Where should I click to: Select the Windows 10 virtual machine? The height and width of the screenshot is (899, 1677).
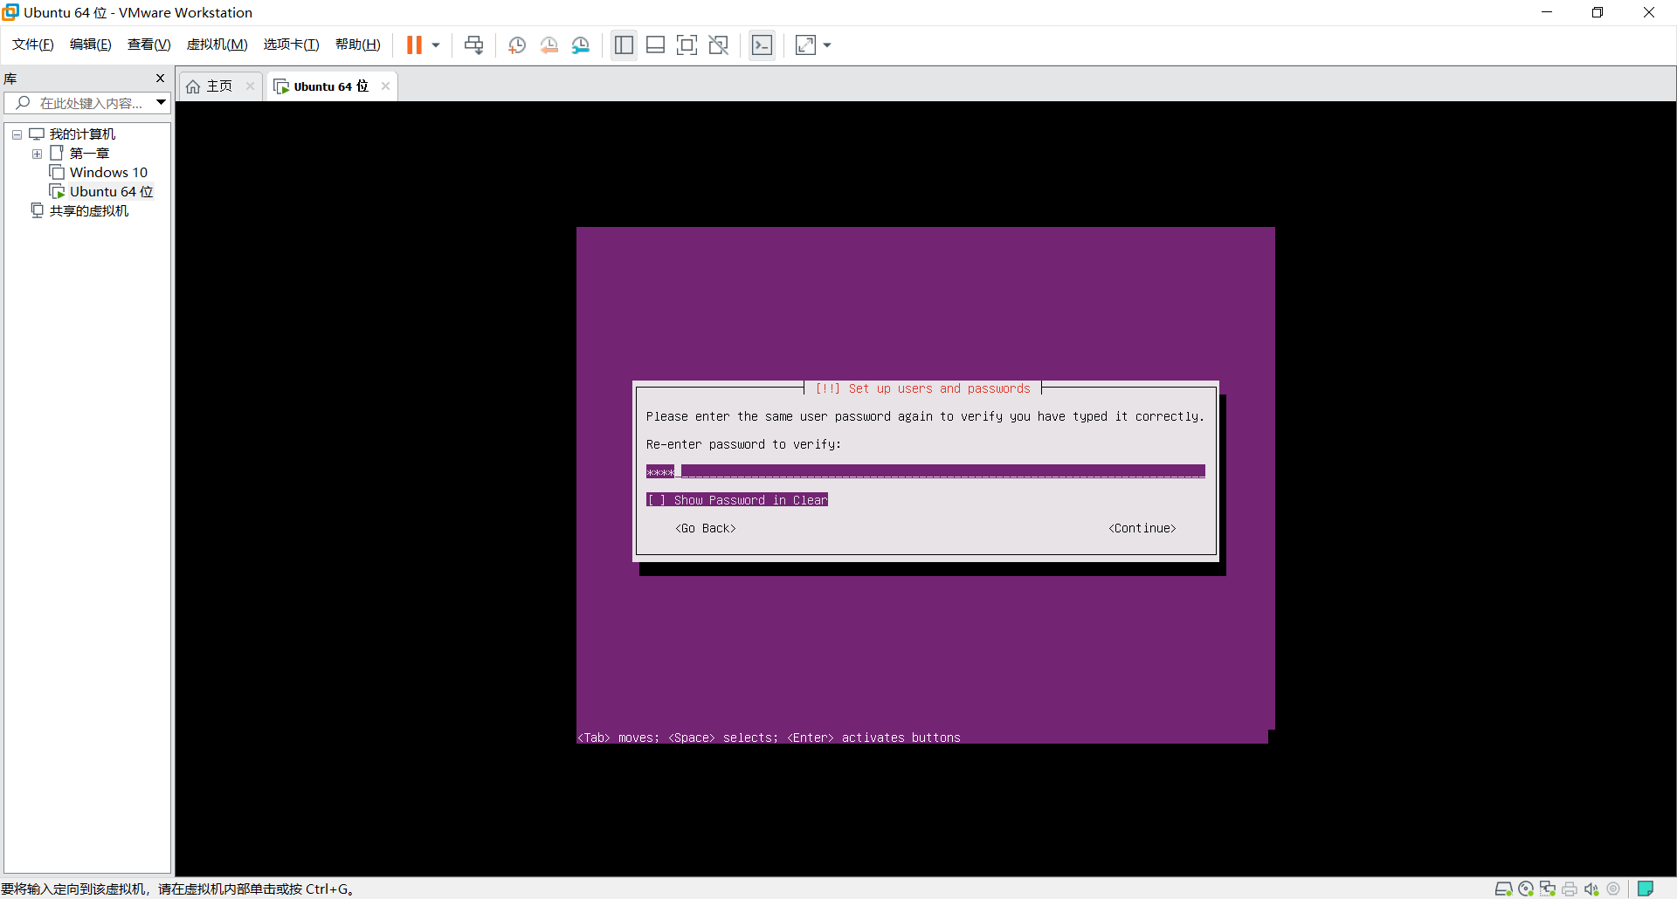coord(108,173)
